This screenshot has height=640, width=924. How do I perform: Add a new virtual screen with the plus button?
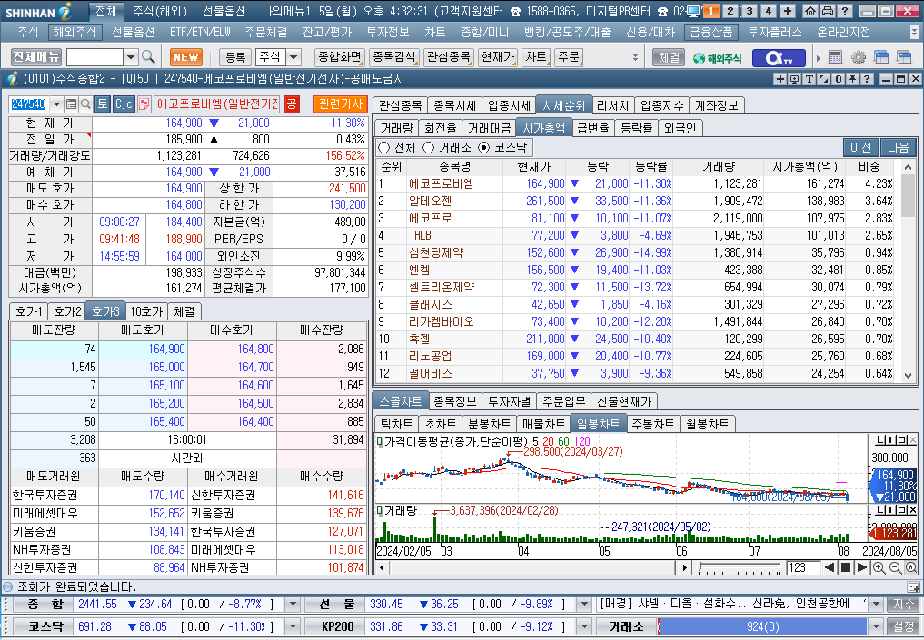[x=788, y=11]
